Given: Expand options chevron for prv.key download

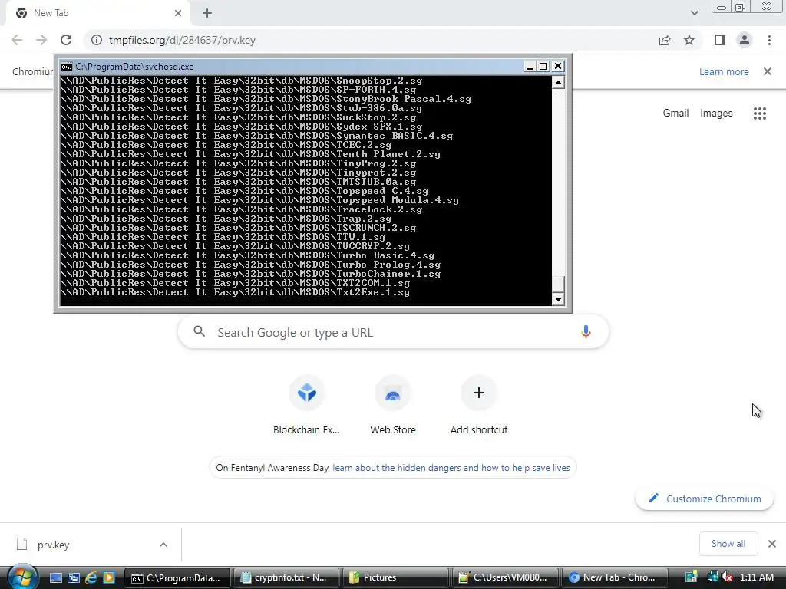Looking at the screenshot, I should 163,545.
